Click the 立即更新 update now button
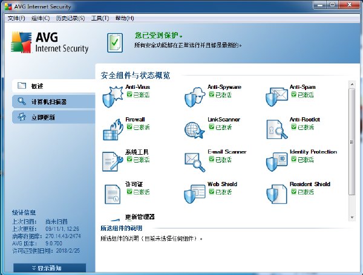The width and height of the screenshot is (363, 275). click(54, 117)
